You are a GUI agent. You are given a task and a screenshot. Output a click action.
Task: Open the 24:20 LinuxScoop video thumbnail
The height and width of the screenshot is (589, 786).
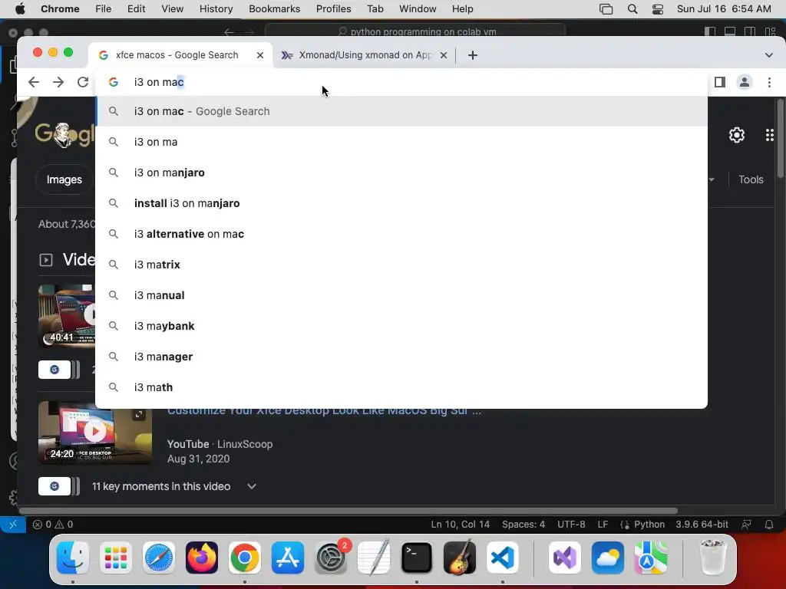[95, 433]
